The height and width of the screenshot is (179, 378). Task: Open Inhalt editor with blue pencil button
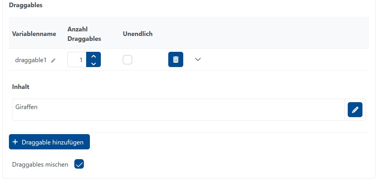point(355,110)
